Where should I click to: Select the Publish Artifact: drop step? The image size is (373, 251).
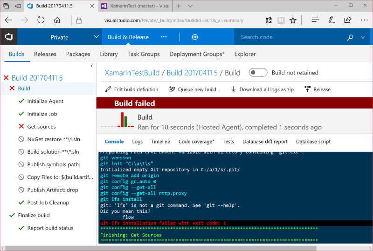point(53,190)
